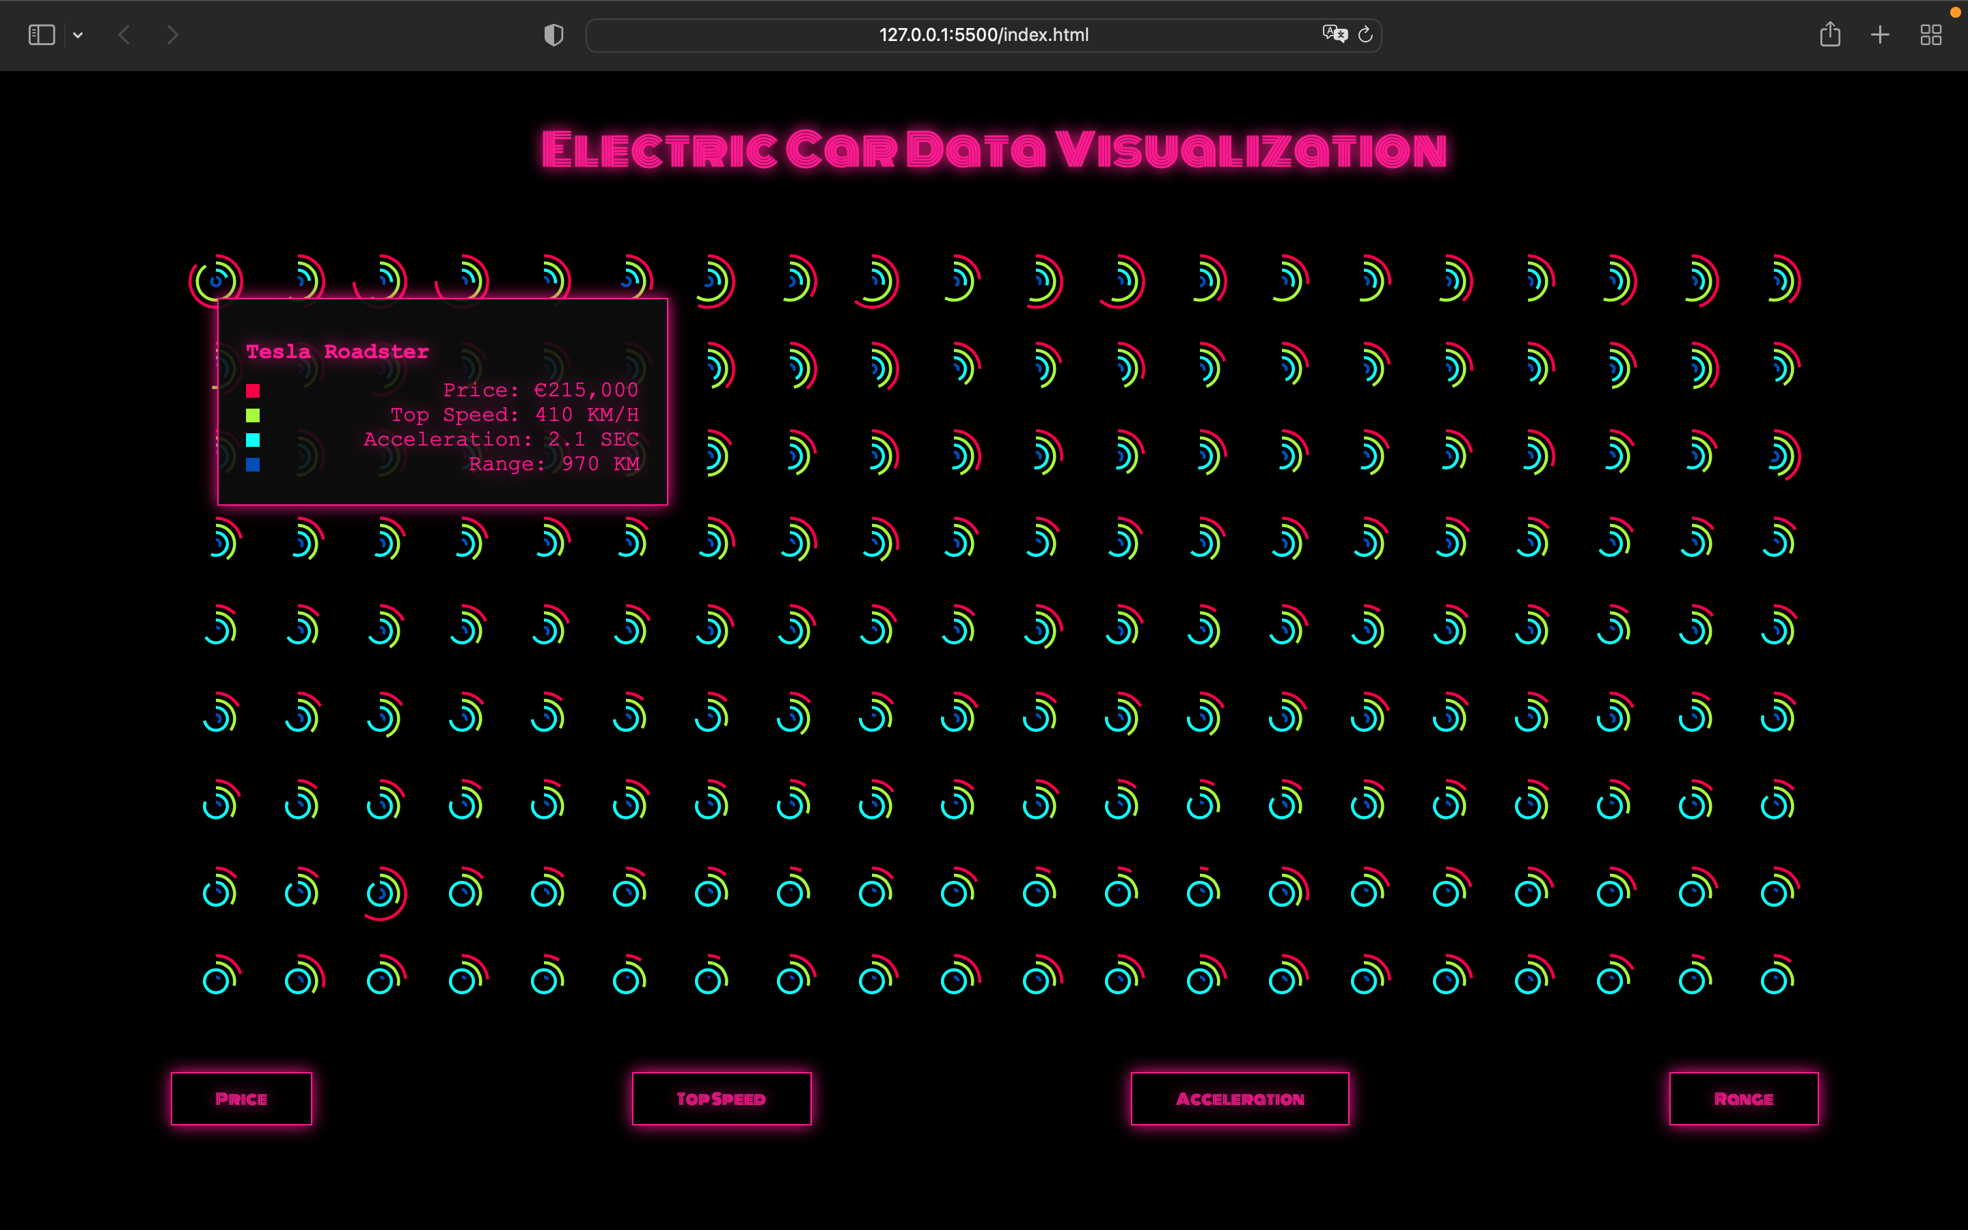Click the Safari sidebar toggle icon
The height and width of the screenshot is (1230, 1968).
tap(42, 35)
